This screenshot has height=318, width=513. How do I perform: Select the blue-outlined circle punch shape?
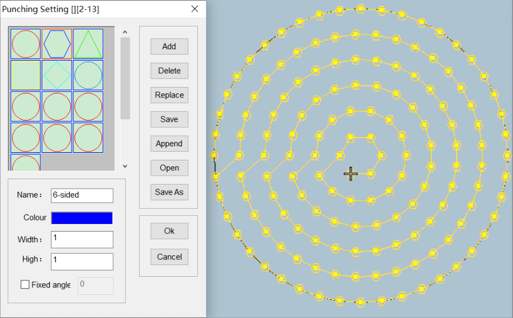88,75
